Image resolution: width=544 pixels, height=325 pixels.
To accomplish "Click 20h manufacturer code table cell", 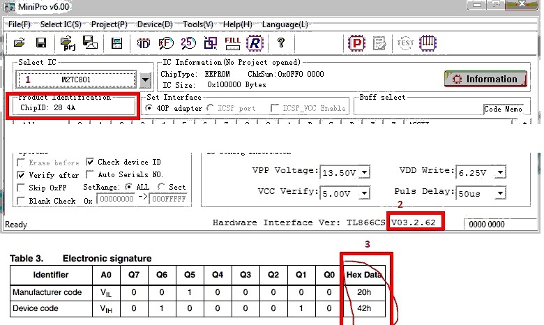I will coord(364,292).
